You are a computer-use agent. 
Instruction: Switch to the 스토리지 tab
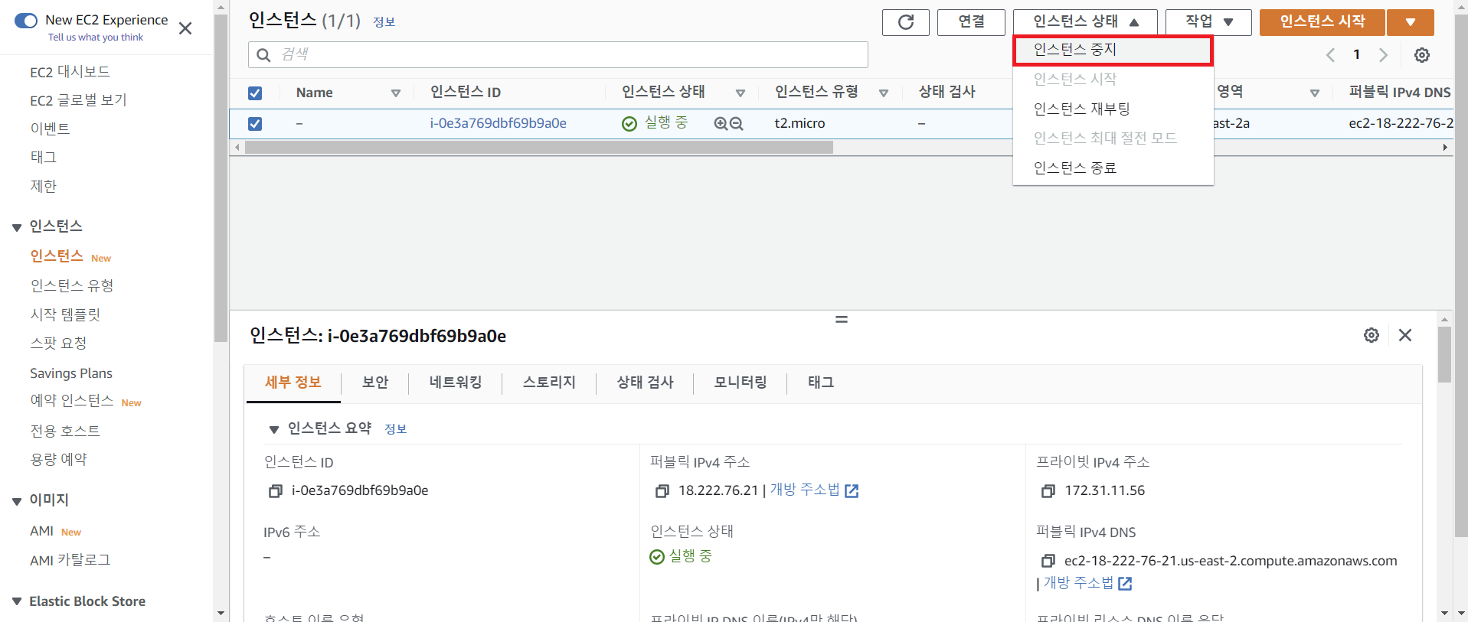coord(549,383)
